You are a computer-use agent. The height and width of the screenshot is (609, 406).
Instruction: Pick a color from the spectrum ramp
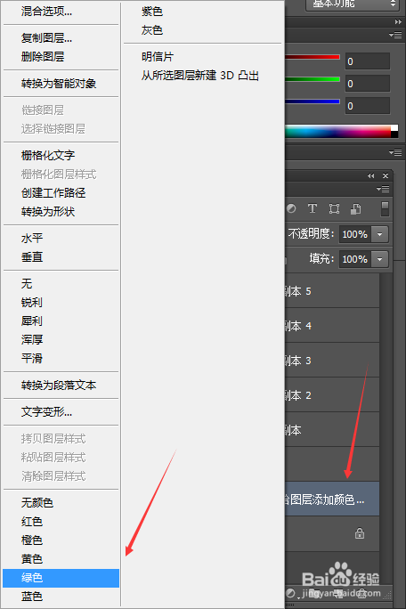pyautogui.click(x=338, y=131)
